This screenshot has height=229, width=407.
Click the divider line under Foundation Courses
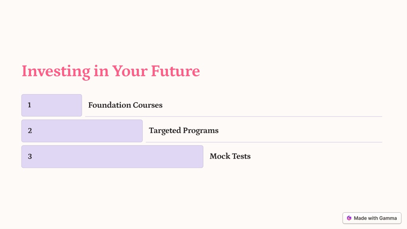pyautogui.click(x=234, y=116)
